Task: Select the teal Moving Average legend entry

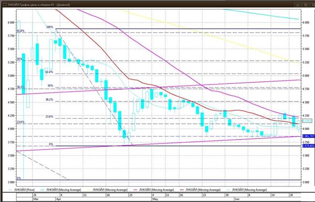Action: tap(61, 190)
